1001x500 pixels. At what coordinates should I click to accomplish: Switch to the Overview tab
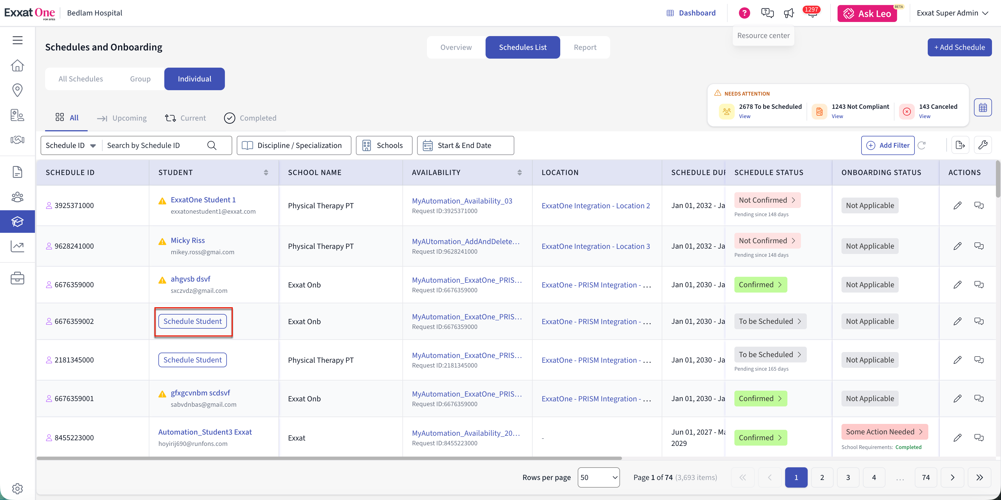coord(456,47)
